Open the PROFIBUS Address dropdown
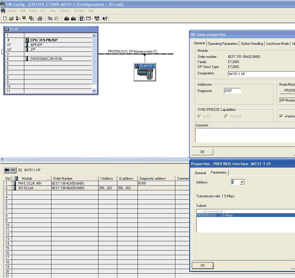 click(242, 182)
